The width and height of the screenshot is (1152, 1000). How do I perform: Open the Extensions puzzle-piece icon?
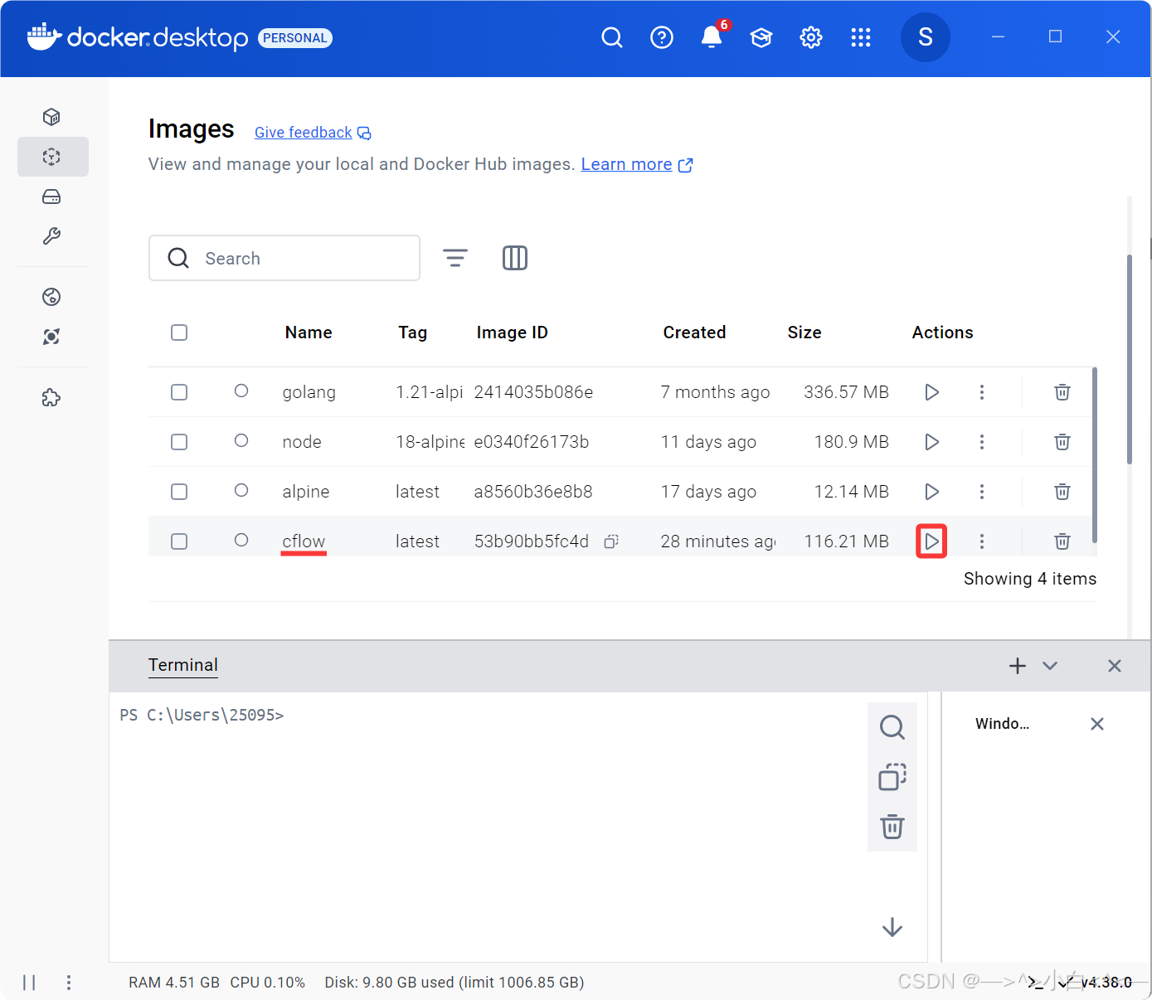[51, 398]
